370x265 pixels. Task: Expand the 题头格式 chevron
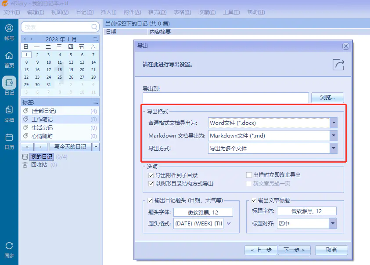coord(229,223)
